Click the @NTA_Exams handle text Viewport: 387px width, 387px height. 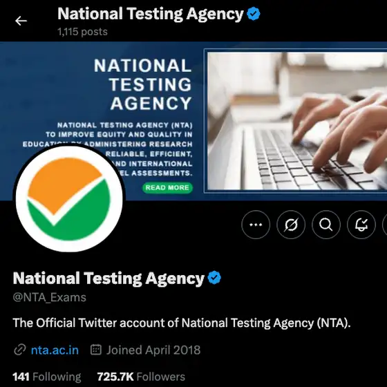[50, 297]
